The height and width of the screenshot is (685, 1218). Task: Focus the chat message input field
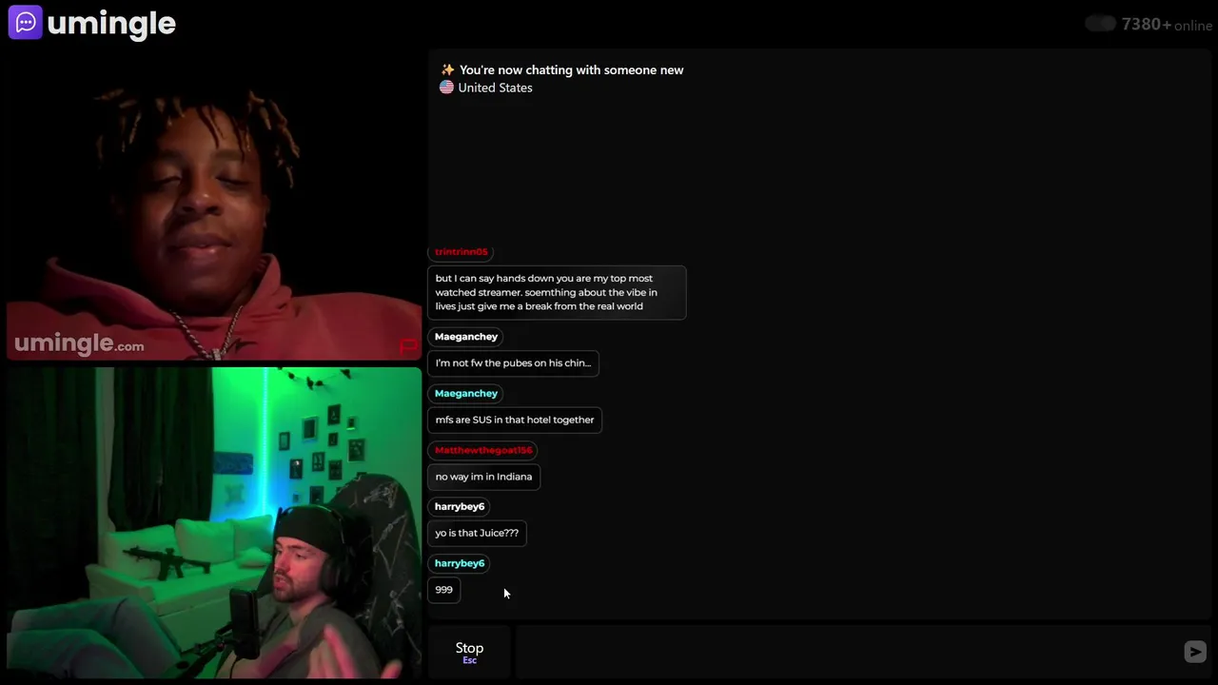coord(849,652)
